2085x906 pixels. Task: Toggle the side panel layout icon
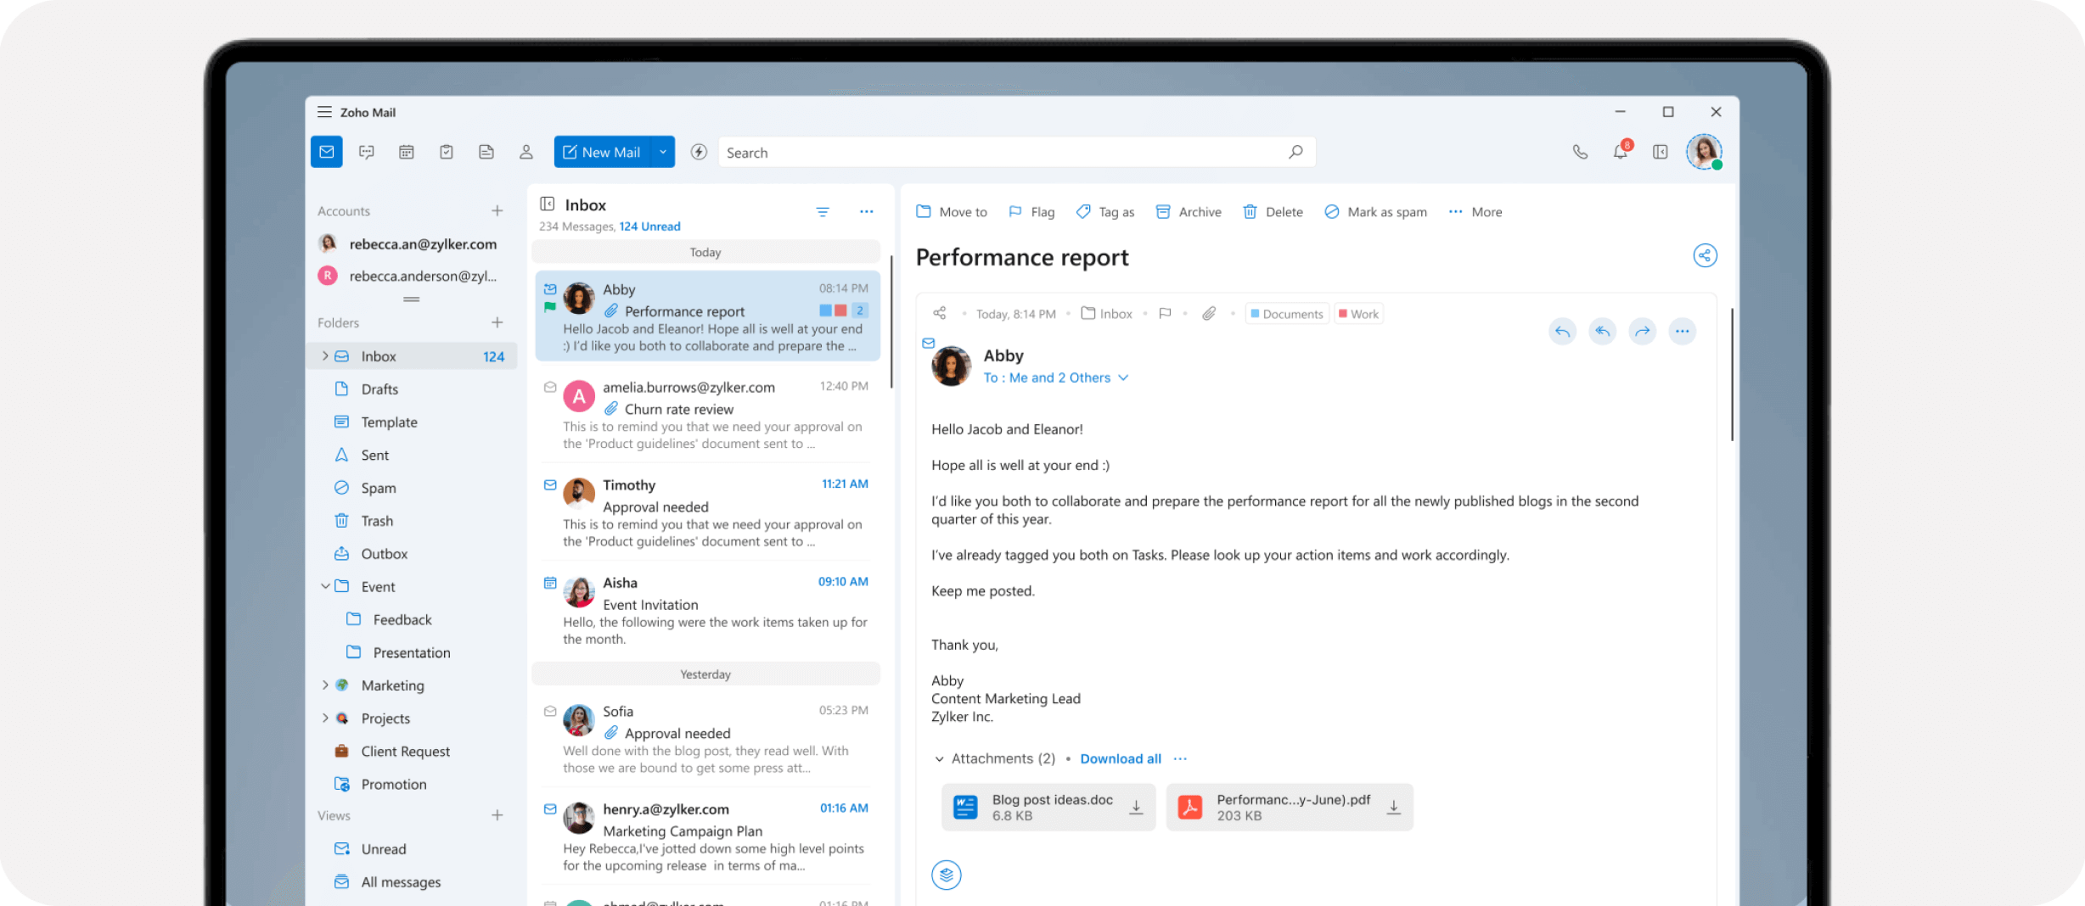[1661, 152]
